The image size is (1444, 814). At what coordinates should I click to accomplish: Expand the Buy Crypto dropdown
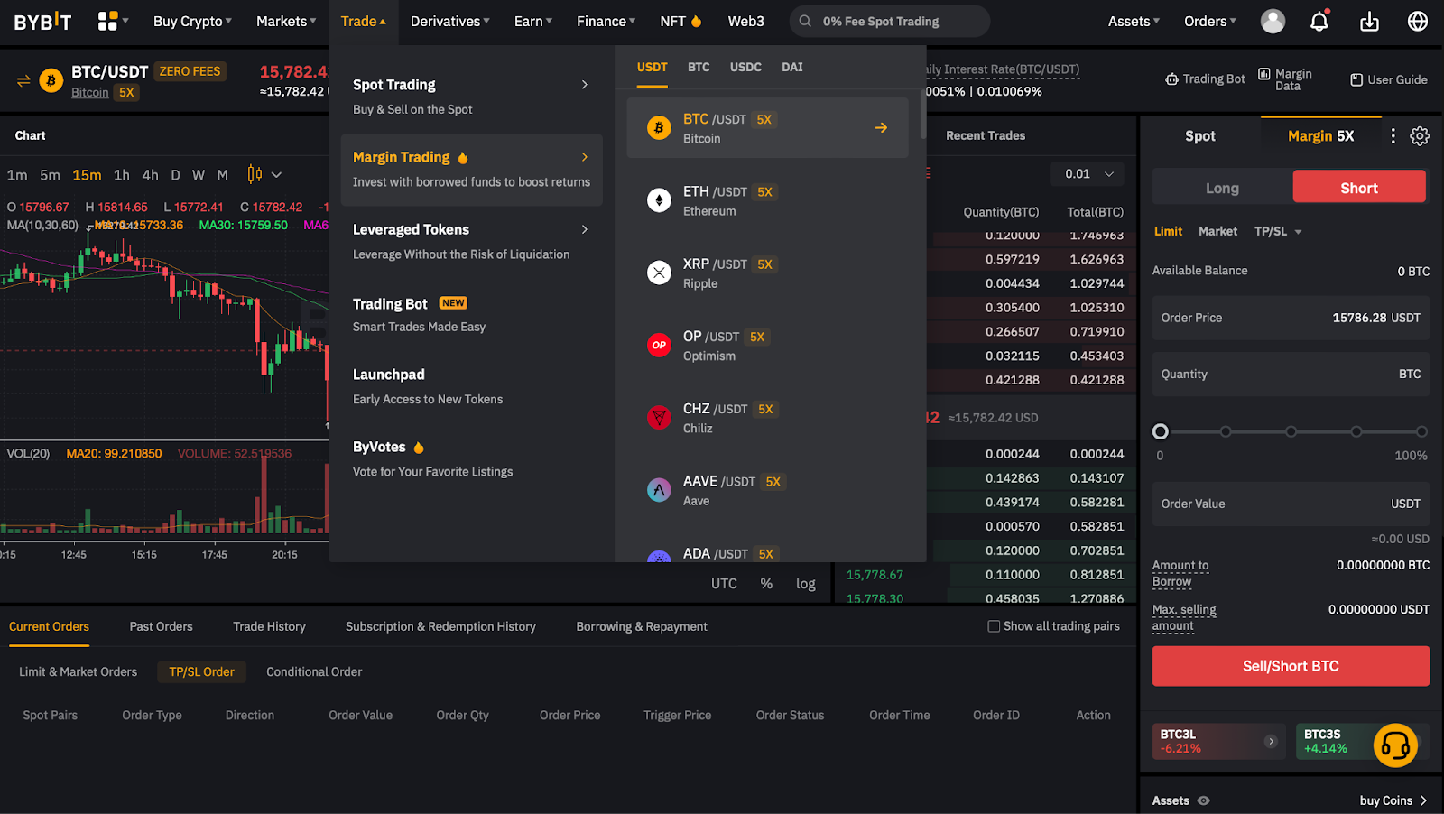pyautogui.click(x=192, y=21)
